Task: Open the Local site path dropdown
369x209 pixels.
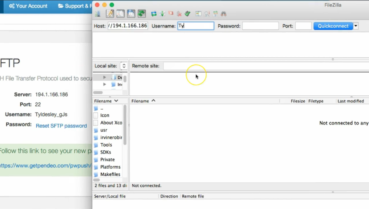Action: [x=124, y=66]
